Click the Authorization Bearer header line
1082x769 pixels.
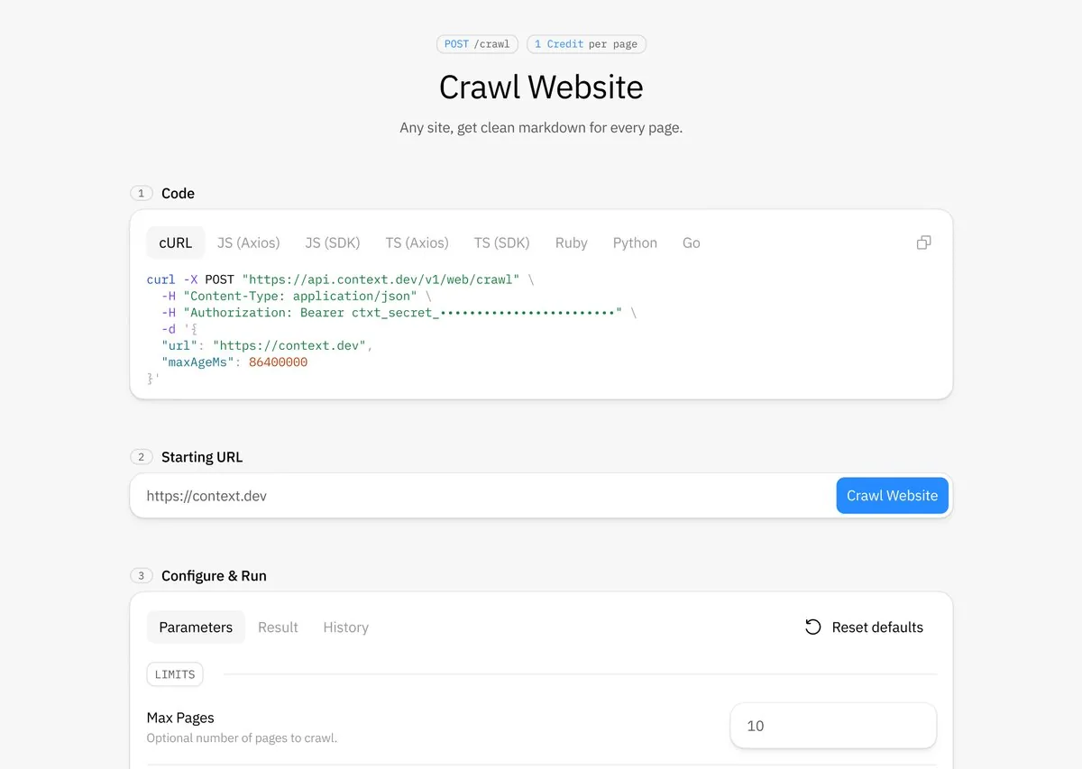coord(399,313)
